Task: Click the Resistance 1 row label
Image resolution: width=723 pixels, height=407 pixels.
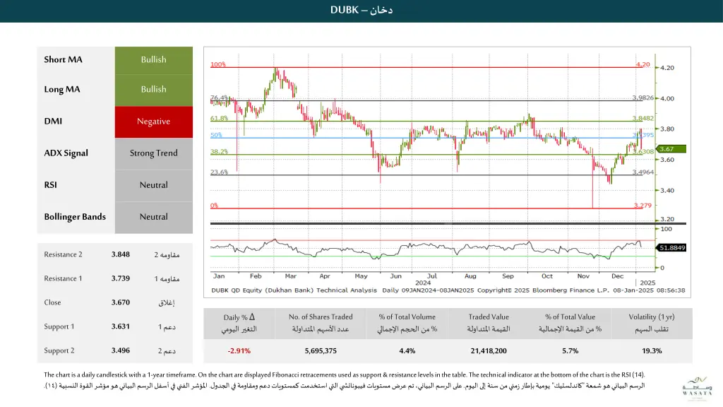Action: coord(63,278)
